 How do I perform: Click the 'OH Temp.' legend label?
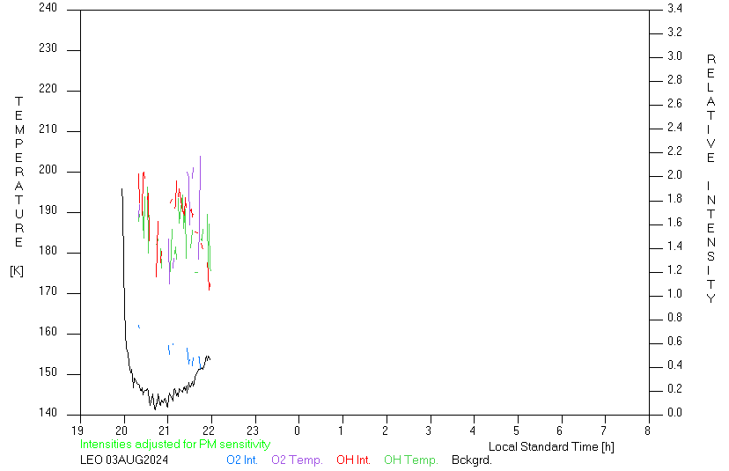411,460
